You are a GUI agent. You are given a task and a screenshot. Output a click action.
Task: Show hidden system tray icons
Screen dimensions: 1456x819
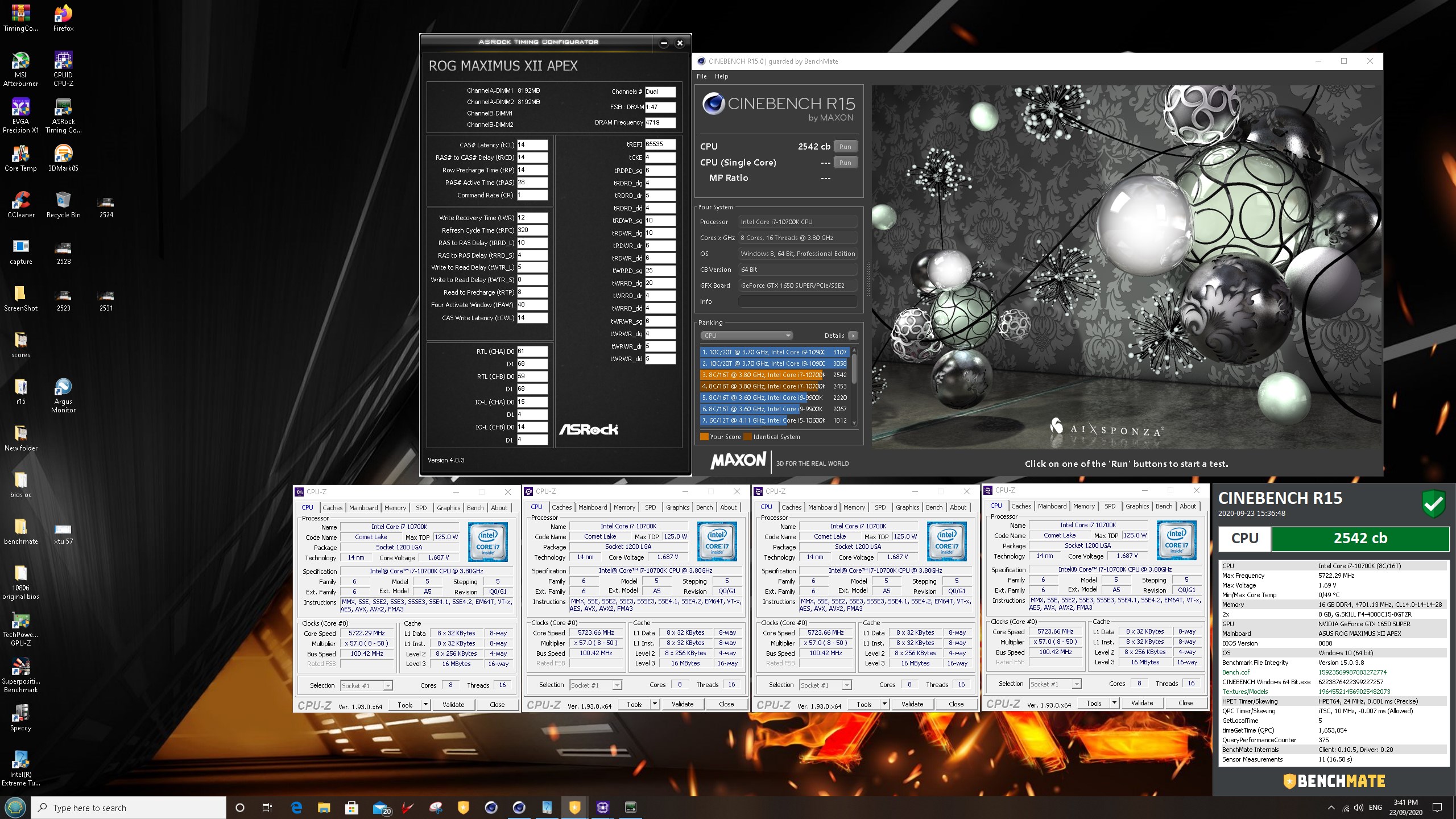pyautogui.click(x=1331, y=808)
